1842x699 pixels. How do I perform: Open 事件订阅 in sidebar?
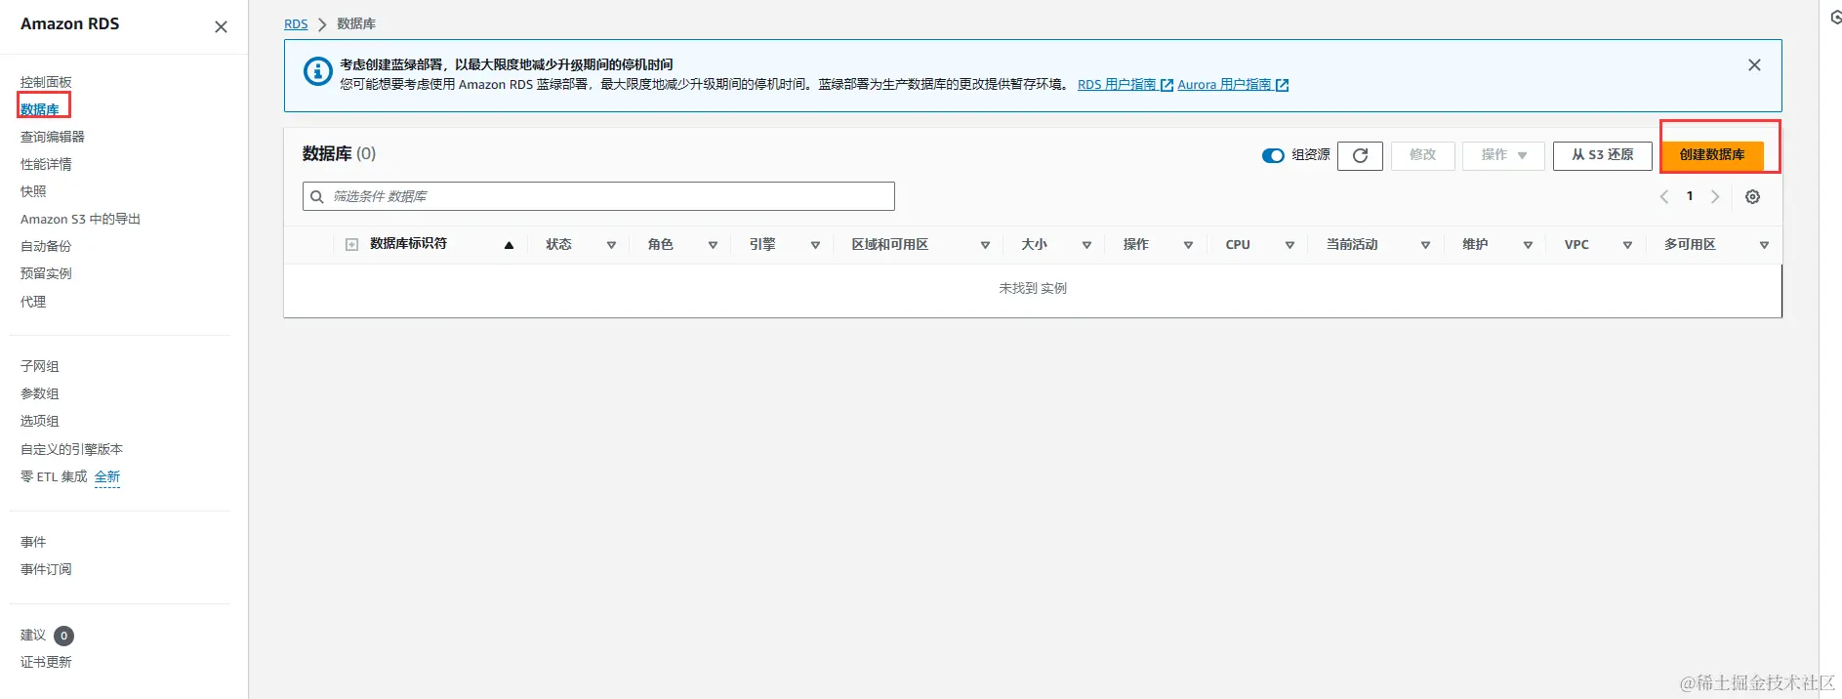click(46, 569)
